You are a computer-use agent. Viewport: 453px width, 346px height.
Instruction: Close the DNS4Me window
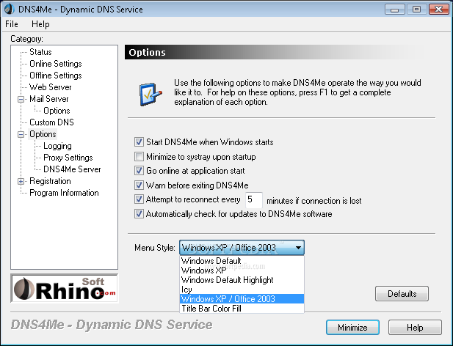(438, 10)
